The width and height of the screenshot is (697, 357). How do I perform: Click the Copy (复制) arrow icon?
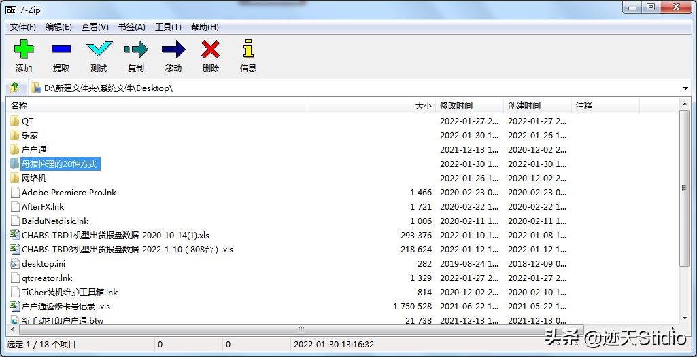(136, 49)
